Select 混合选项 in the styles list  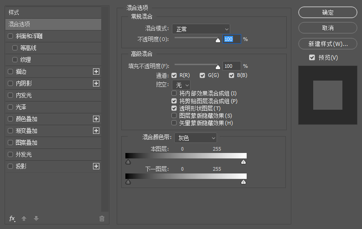[x=53, y=24]
